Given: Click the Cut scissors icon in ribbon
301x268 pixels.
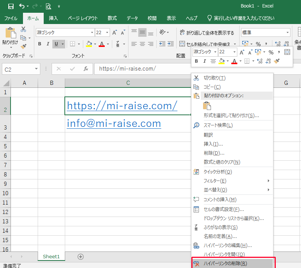Looking at the screenshot, I should click(x=23, y=29).
